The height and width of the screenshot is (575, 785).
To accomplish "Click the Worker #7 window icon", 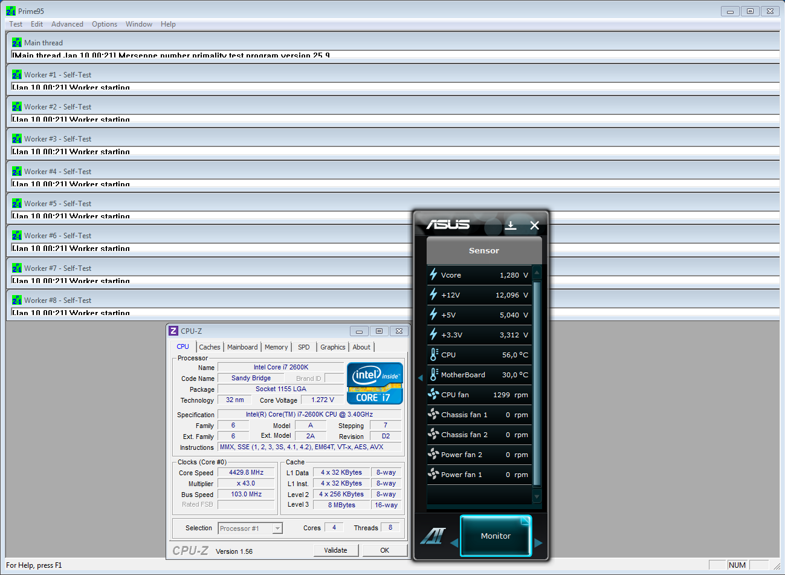I will tap(17, 268).
